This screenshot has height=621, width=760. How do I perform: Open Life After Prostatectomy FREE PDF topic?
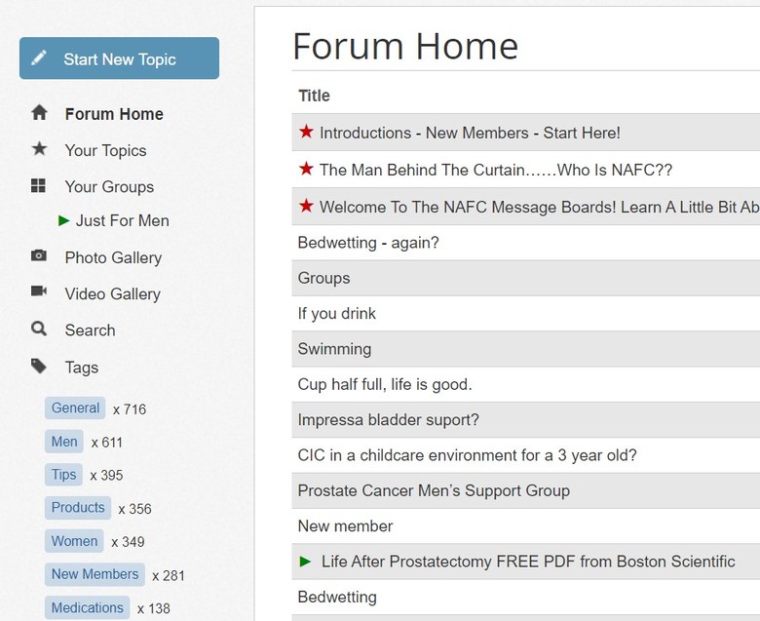point(528,562)
